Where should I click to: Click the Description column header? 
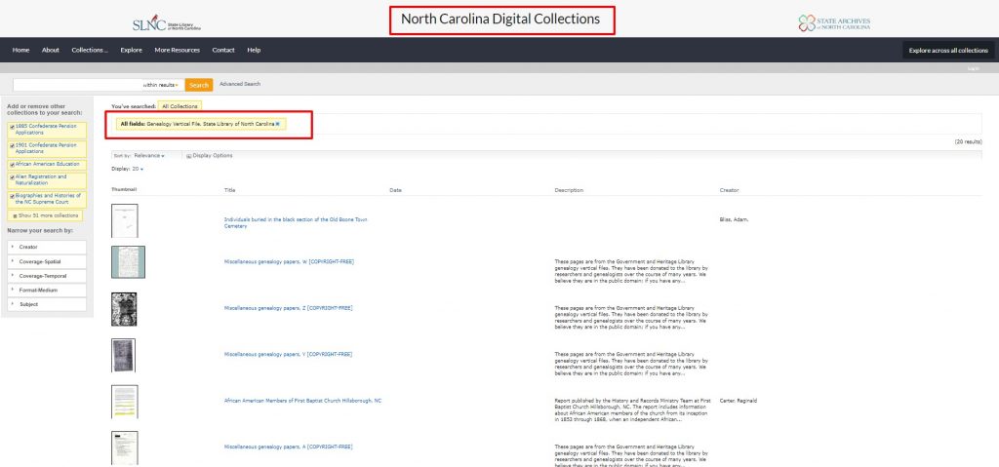[569, 190]
